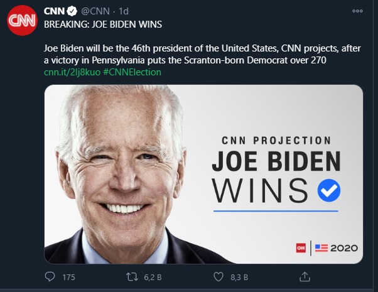Open the share tweet icon

click(305, 276)
